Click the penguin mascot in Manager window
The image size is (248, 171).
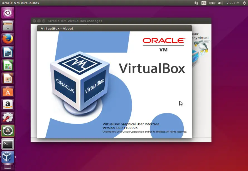point(202,46)
